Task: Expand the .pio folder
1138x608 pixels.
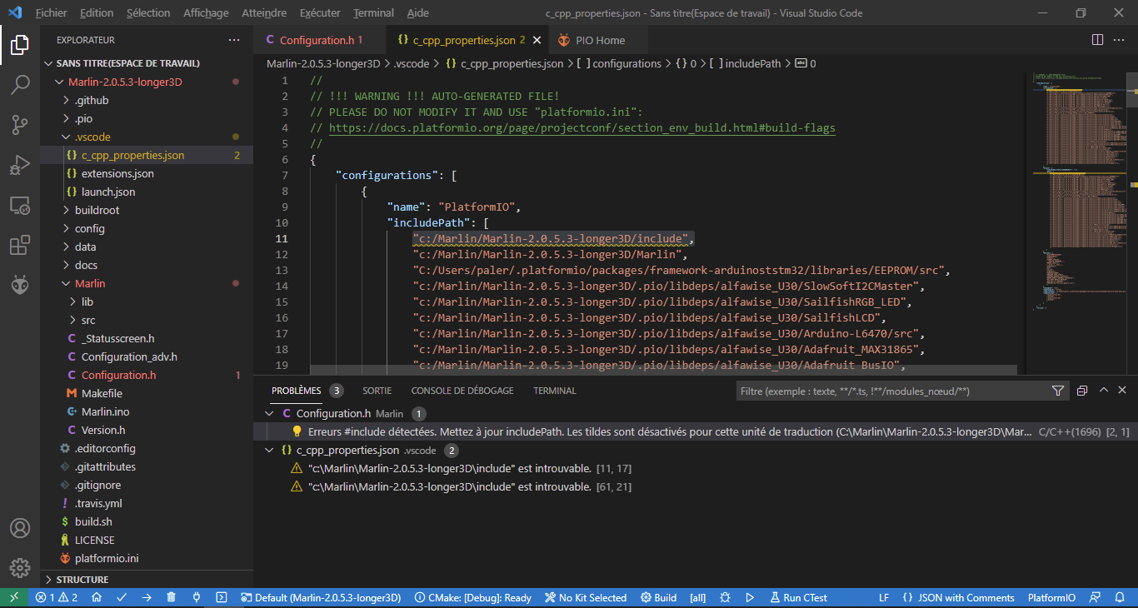Action: coord(67,119)
